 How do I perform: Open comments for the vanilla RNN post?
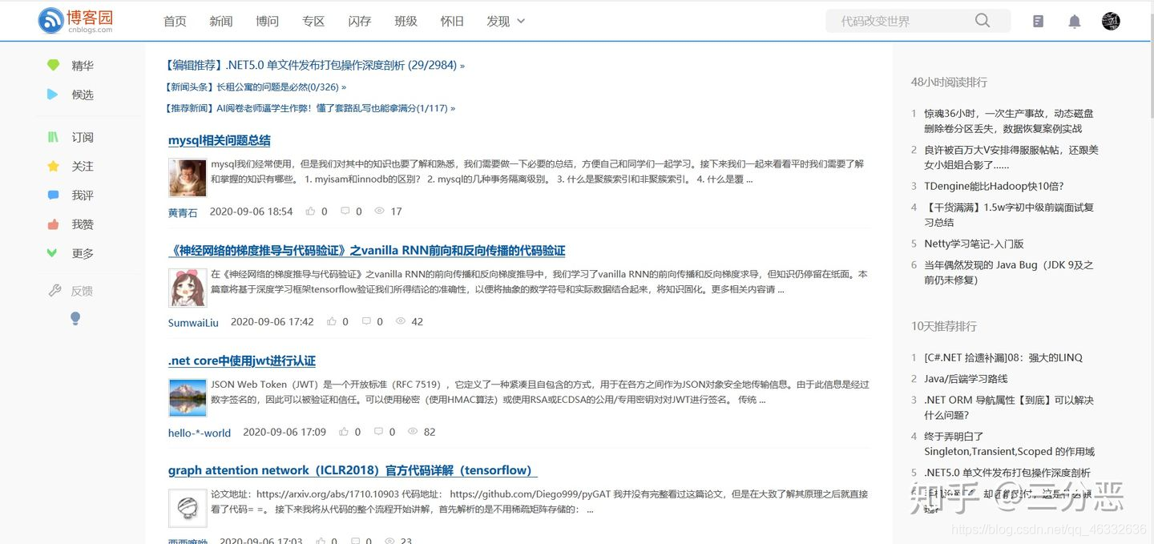pyautogui.click(x=366, y=321)
